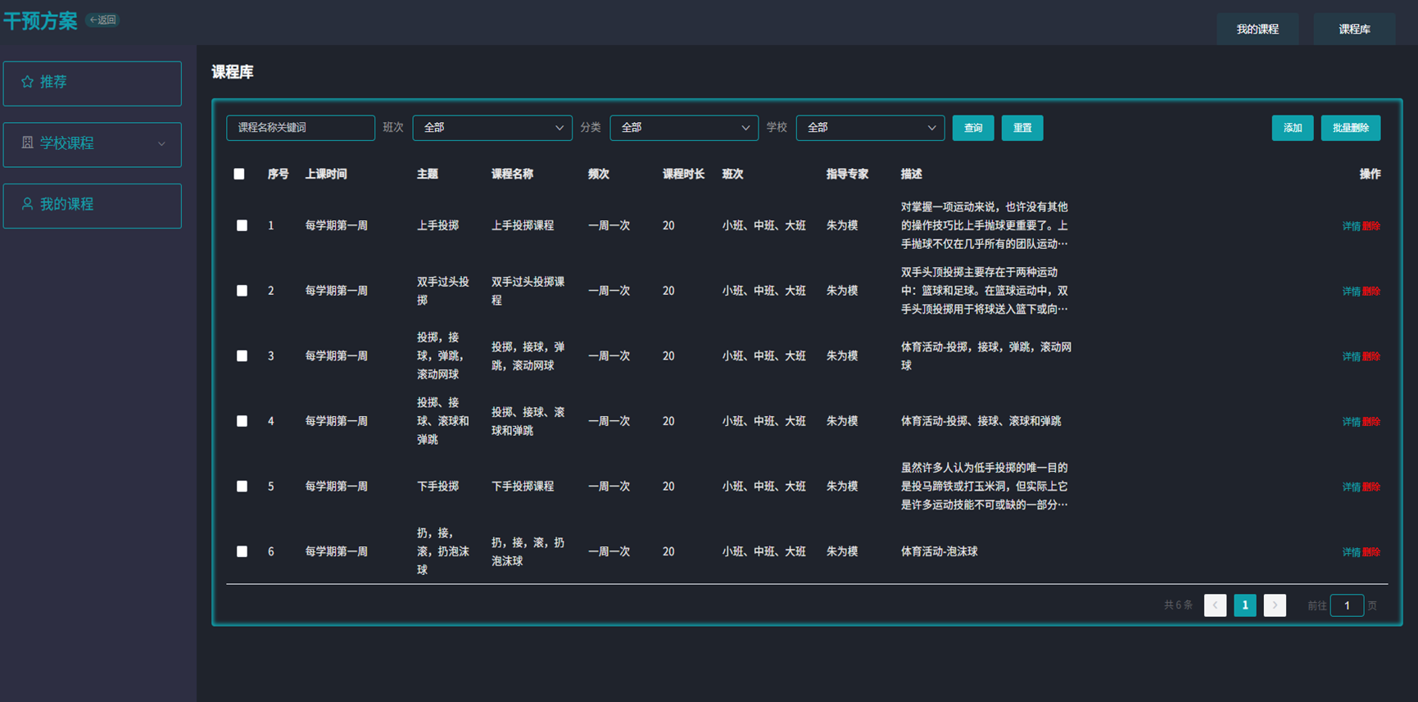The height and width of the screenshot is (702, 1418).
Task: Click the 指导专家 column header
Action: pyautogui.click(x=847, y=174)
